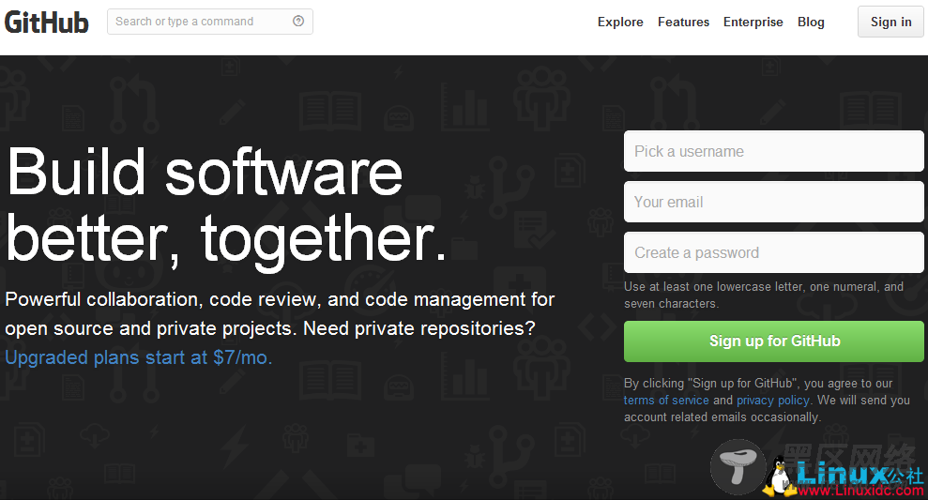Click the Powerful collaboration description paragraph
Image resolution: width=928 pixels, height=500 pixels.
point(280,313)
